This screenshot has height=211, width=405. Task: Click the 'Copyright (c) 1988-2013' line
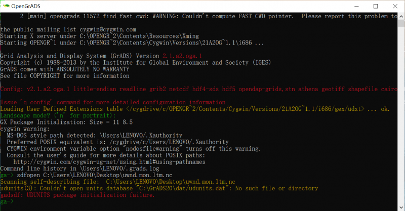click(x=135, y=63)
